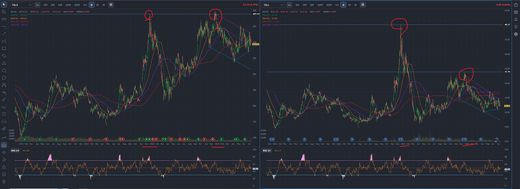Viewport: 520px width, 189px height.
Task: Open the TSLA chart calendar date picker
Action: tap(111, 5)
